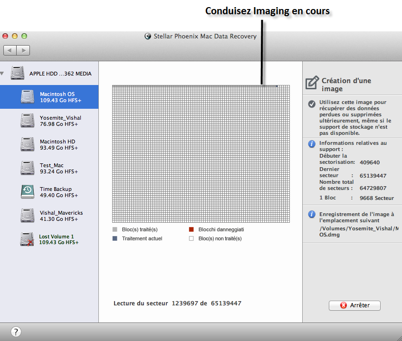
Task: Select the Yosemite_Vishal volume icon
Action: coord(28,121)
